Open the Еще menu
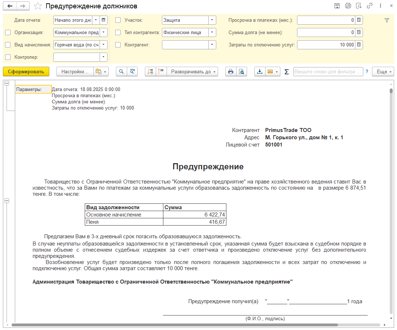 click(383, 72)
